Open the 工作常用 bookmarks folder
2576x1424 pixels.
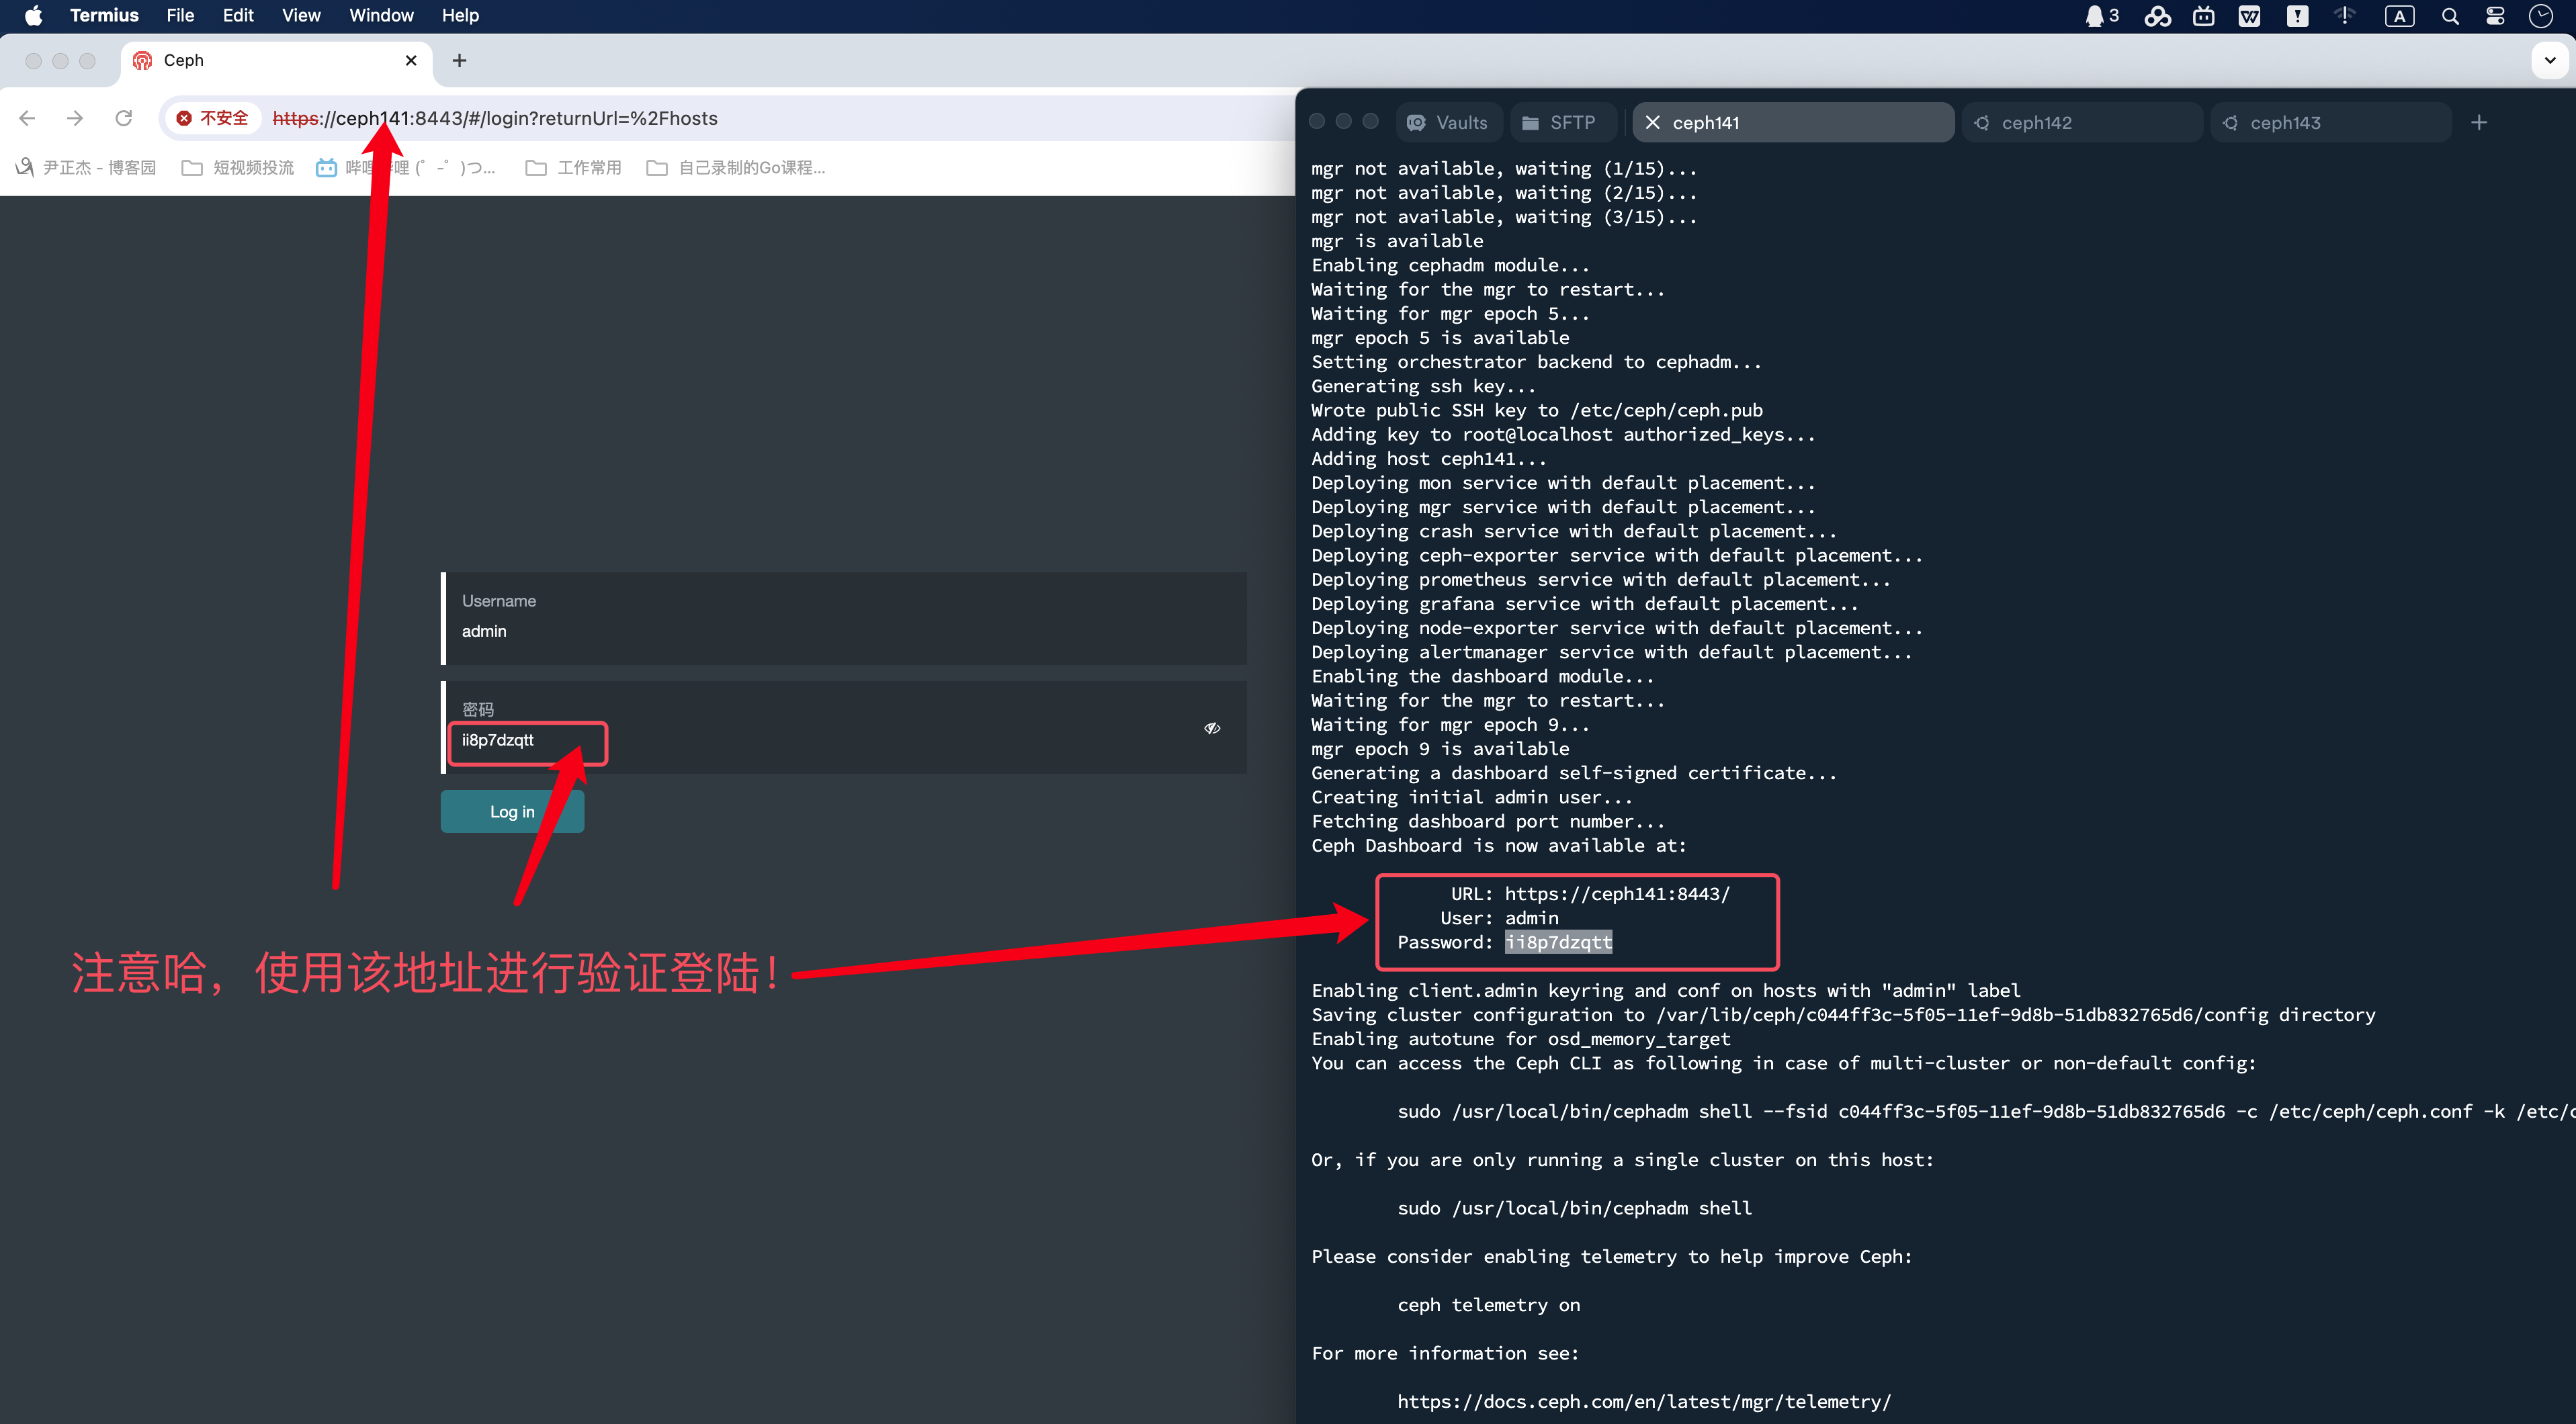point(572,167)
